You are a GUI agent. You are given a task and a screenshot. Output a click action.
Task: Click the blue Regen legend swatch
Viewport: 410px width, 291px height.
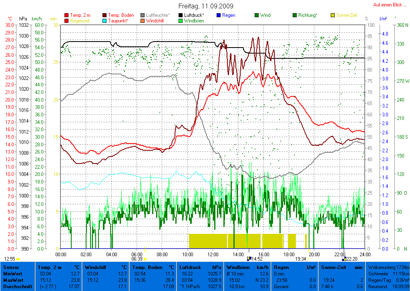point(219,15)
